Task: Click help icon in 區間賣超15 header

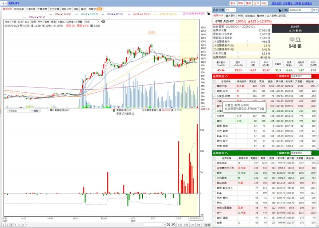Action: coord(277,153)
